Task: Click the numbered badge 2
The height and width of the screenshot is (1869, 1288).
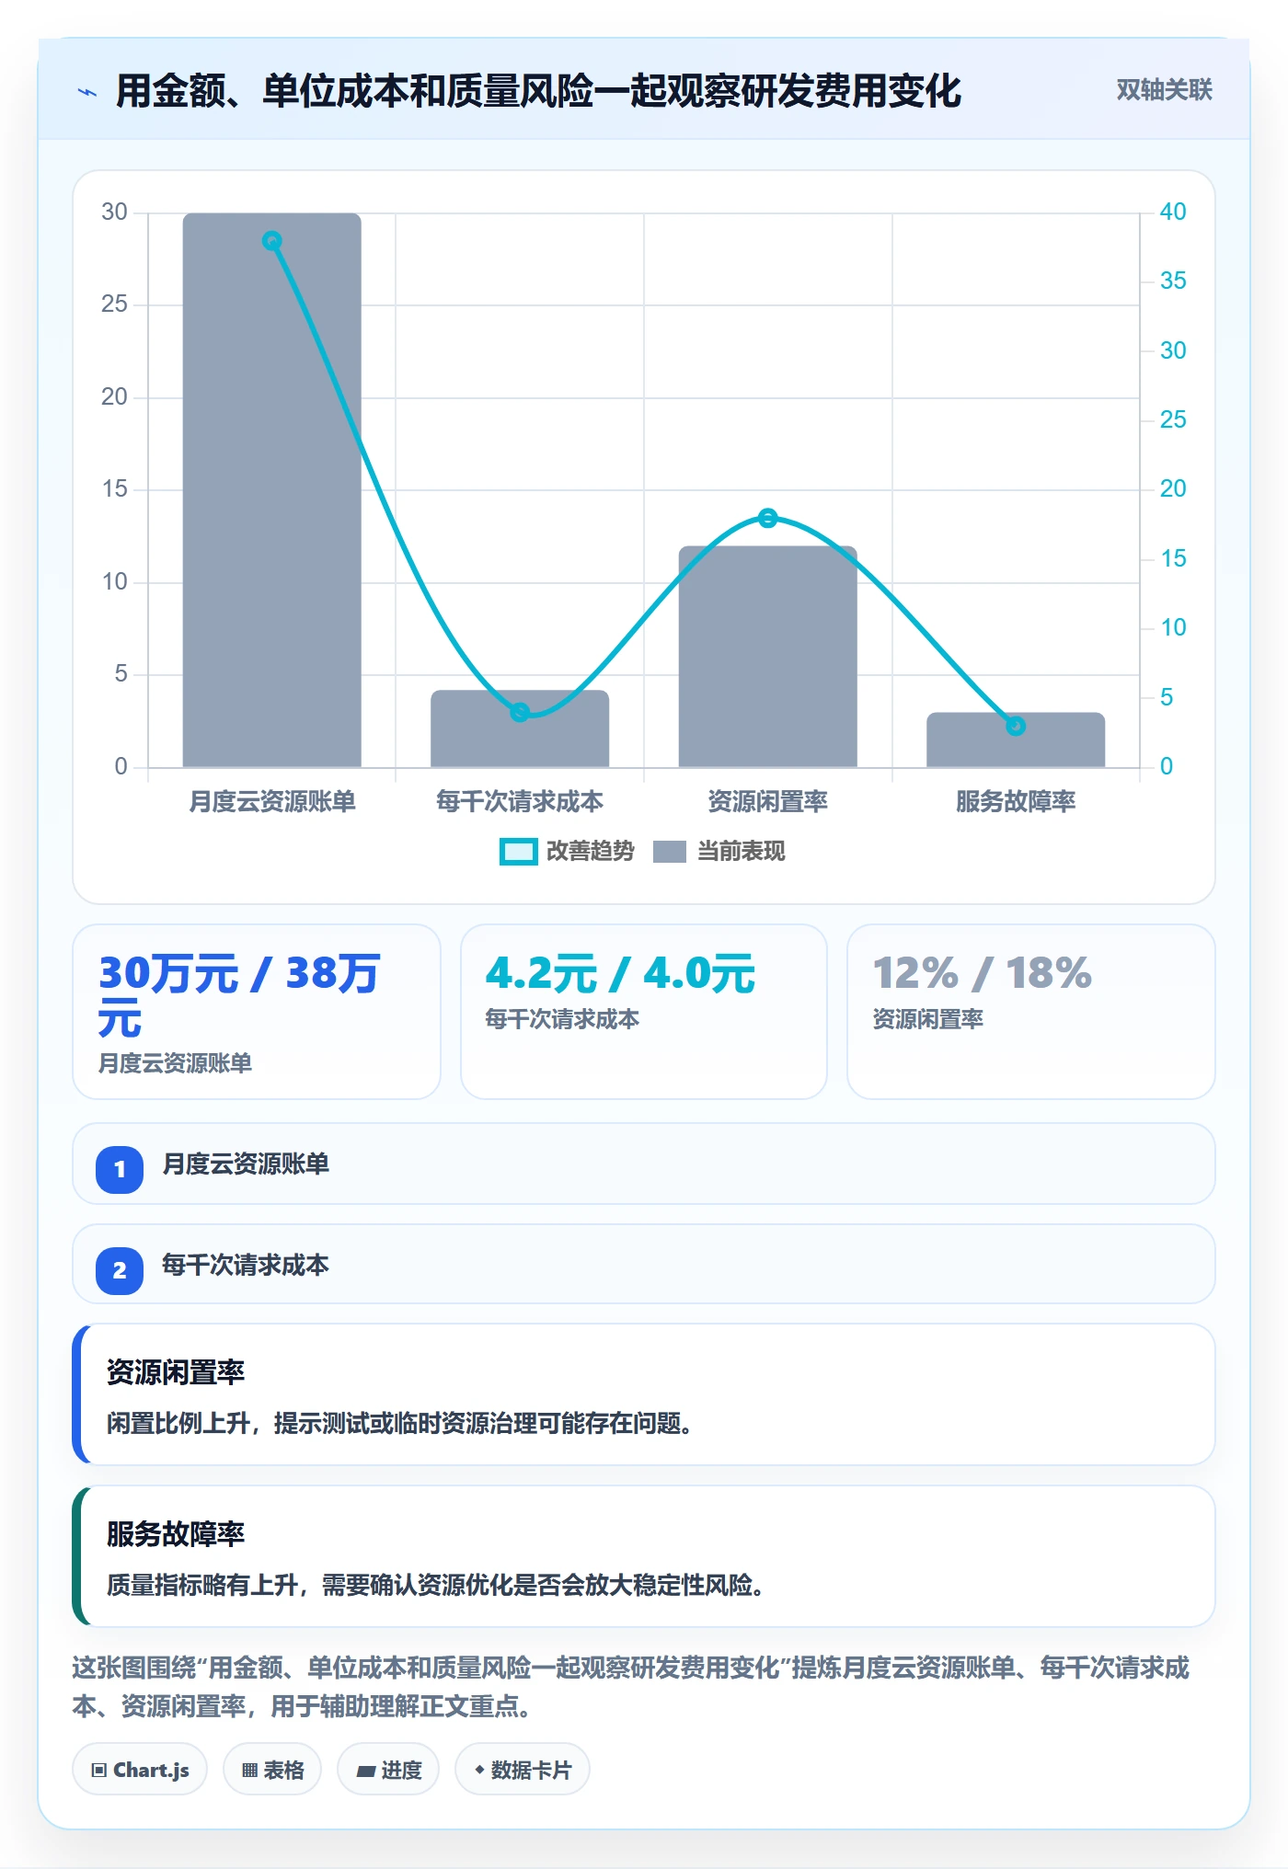Action: (x=120, y=1271)
